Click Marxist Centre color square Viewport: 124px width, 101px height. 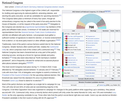click(66, 58)
